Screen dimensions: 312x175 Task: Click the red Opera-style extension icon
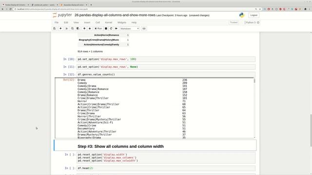tap(269, 9)
